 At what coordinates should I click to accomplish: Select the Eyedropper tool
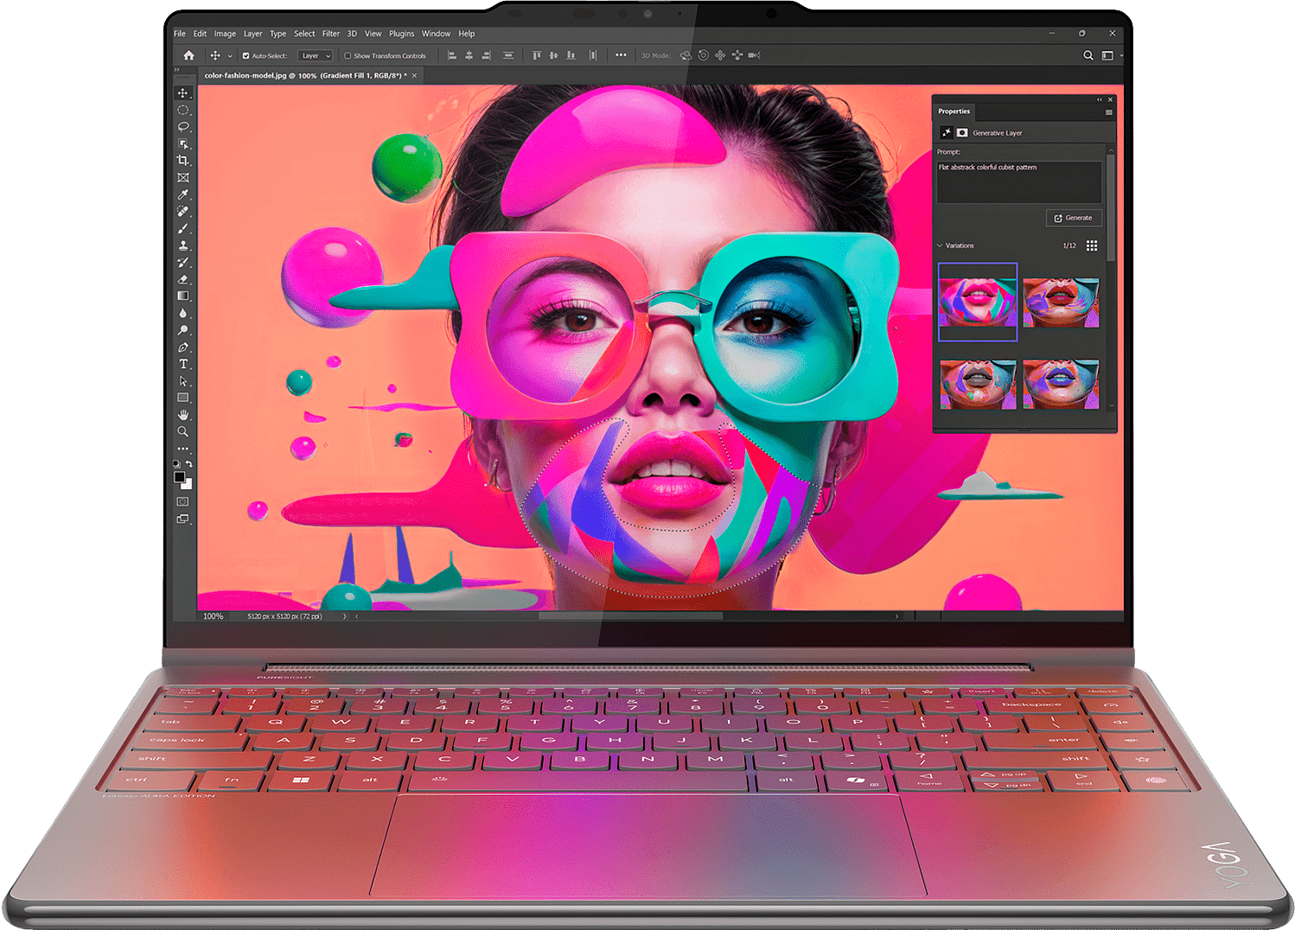click(183, 194)
